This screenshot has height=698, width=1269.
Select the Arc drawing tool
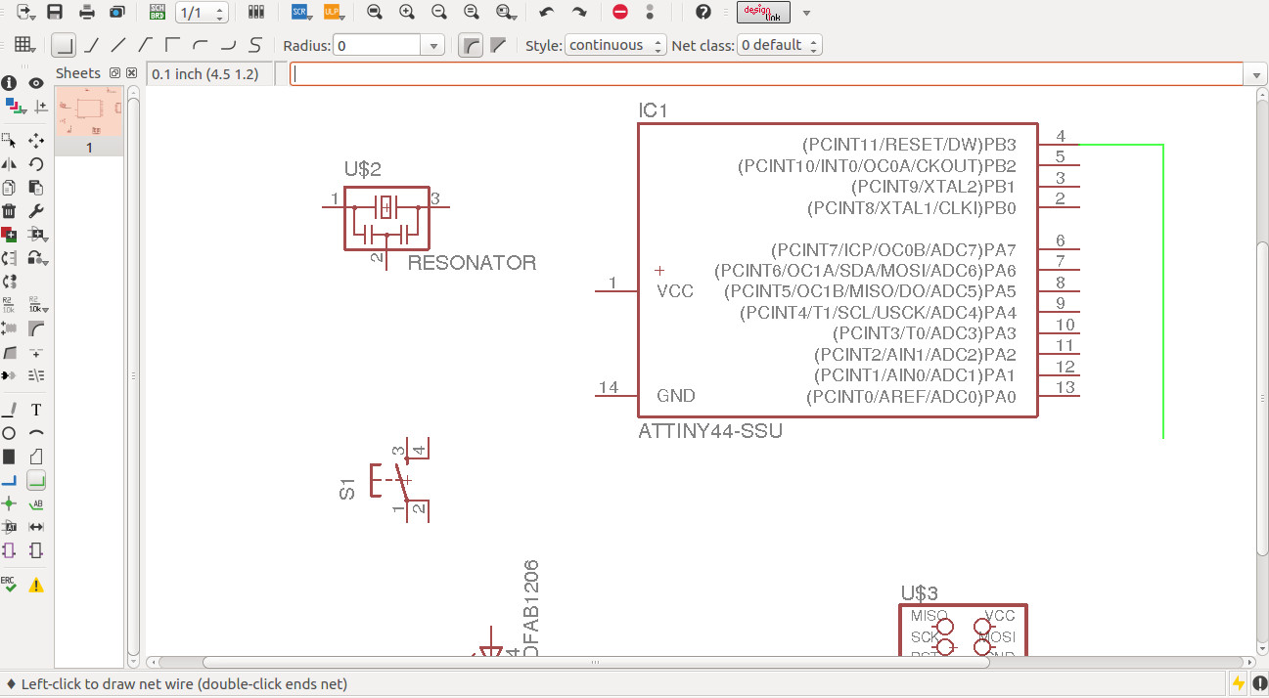pyautogui.click(x=36, y=433)
